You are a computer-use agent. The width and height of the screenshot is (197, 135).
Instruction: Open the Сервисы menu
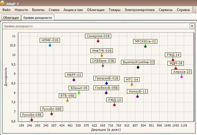point(165,10)
